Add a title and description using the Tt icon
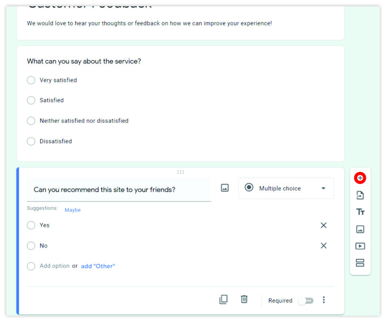Viewport: 386px width, 322px height. (x=360, y=212)
